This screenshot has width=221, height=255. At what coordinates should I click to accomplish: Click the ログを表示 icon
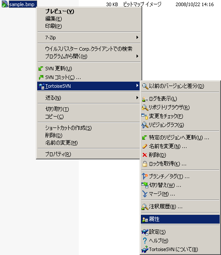145,99
